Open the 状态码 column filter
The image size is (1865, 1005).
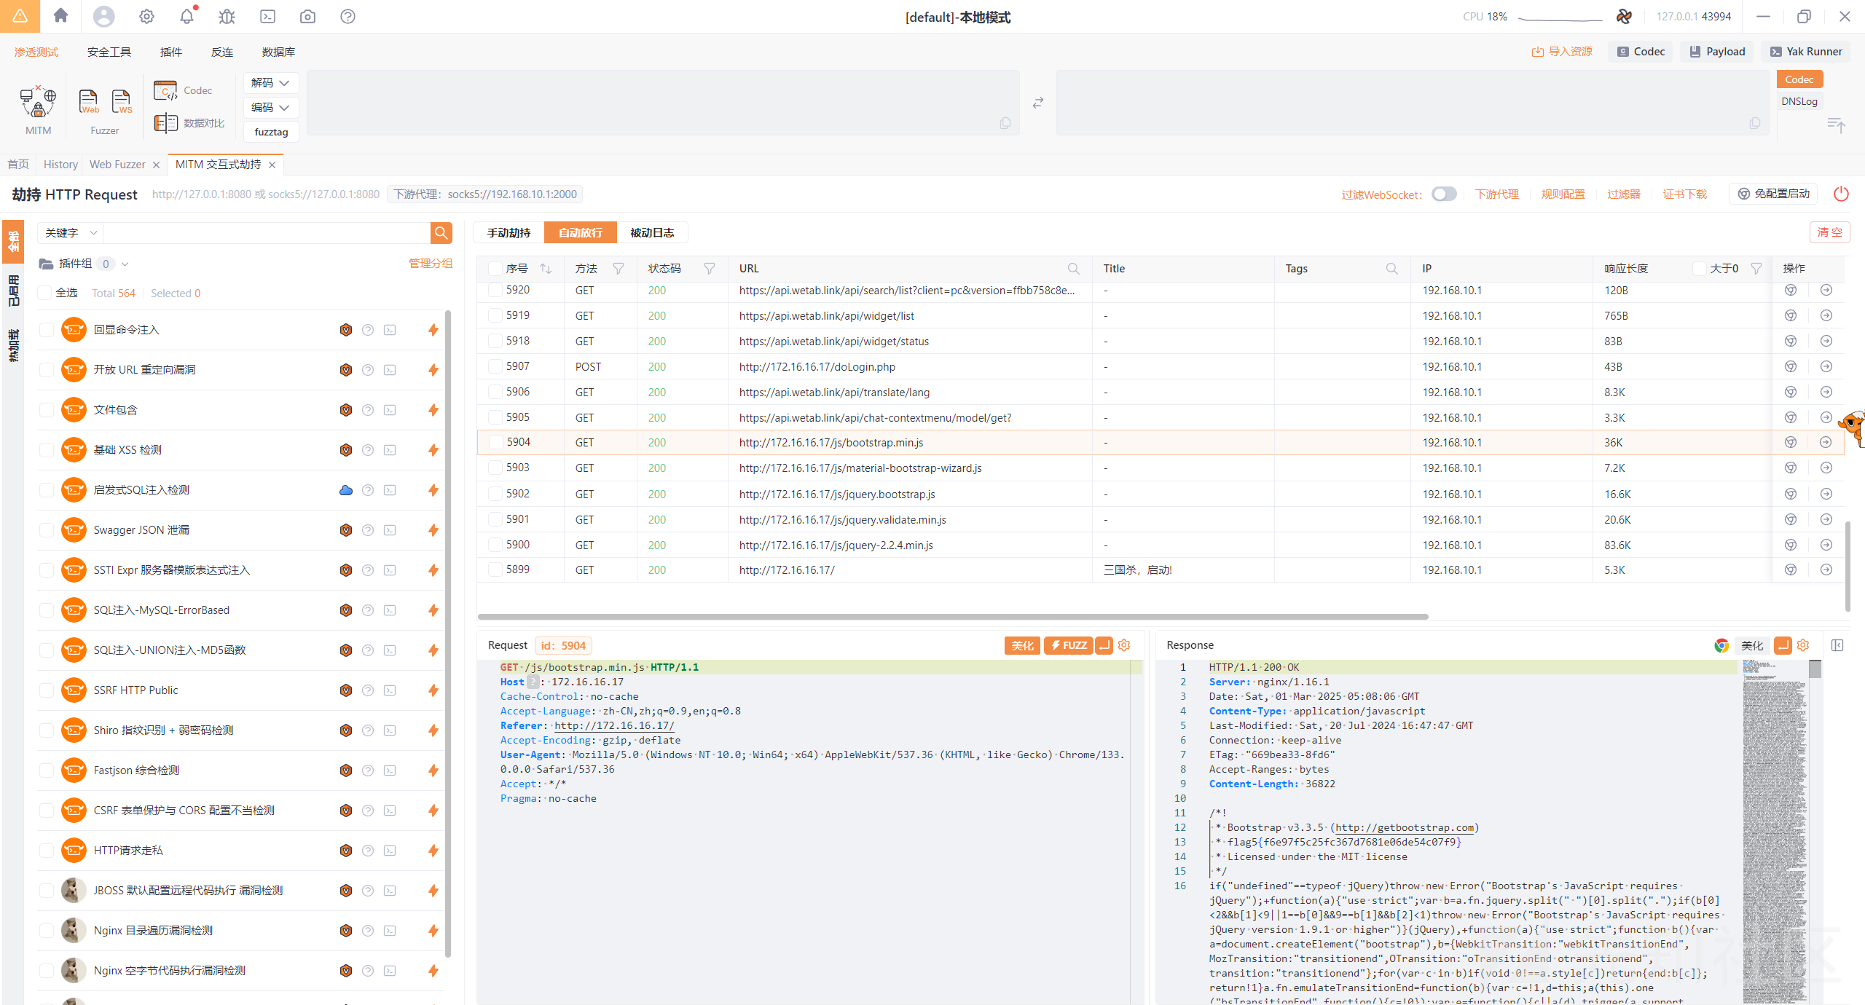tap(710, 269)
